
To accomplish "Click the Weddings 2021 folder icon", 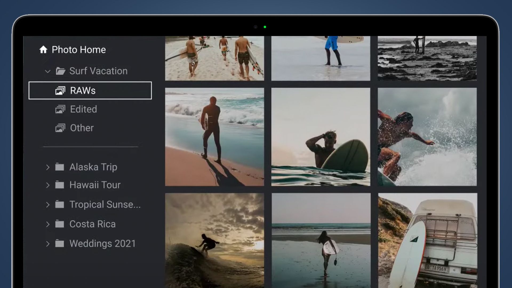I will tap(59, 243).
